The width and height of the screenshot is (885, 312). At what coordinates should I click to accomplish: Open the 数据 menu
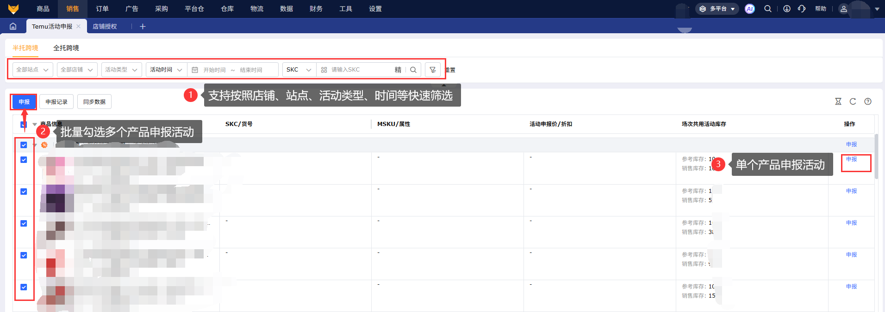287,9
